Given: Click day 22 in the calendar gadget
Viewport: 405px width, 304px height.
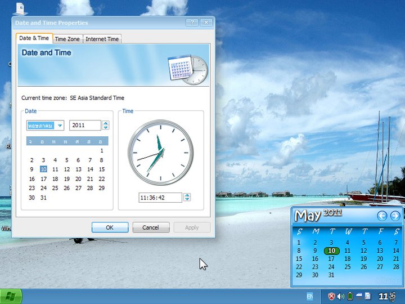Looking at the screenshot, I should click(299, 267).
